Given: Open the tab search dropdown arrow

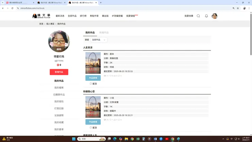Looking at the screenshot, I should pos(3,3).
